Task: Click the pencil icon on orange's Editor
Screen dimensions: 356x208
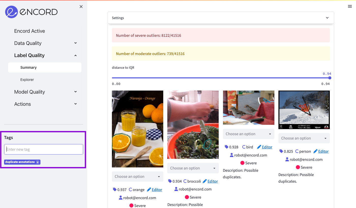Action: click(149, 189)
